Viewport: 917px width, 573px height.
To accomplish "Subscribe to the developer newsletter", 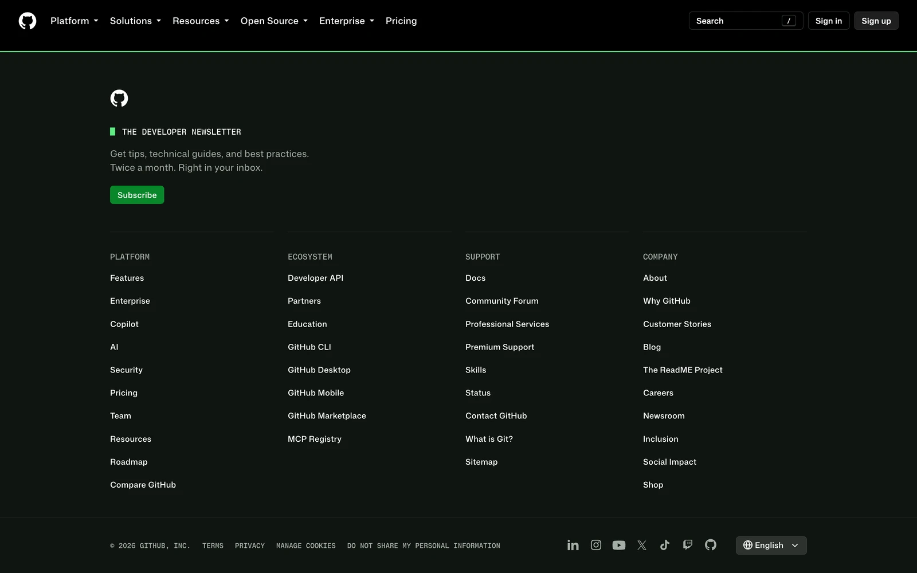I will [137, 195].
